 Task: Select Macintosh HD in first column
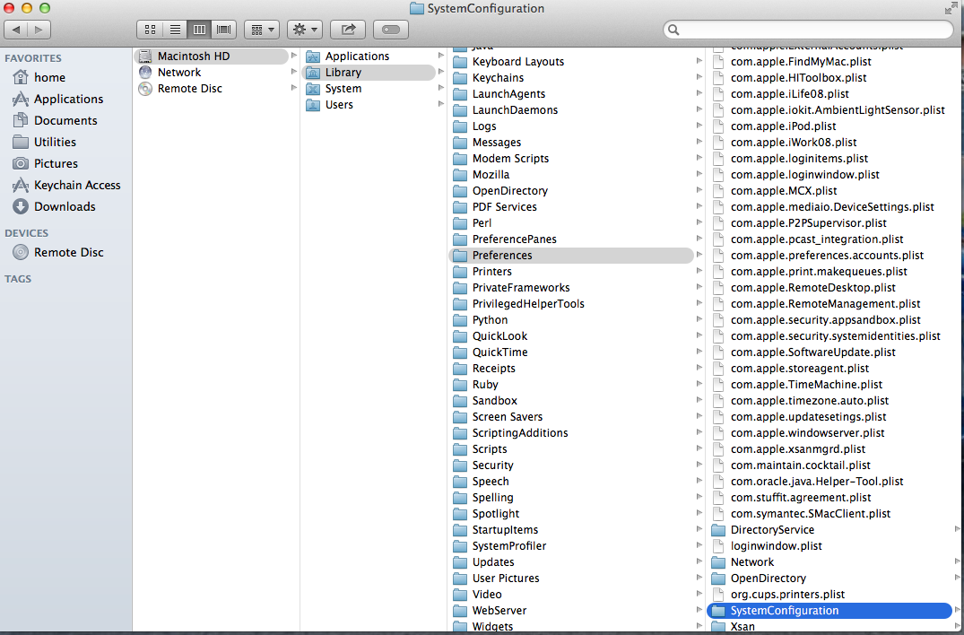click(213, 56)
